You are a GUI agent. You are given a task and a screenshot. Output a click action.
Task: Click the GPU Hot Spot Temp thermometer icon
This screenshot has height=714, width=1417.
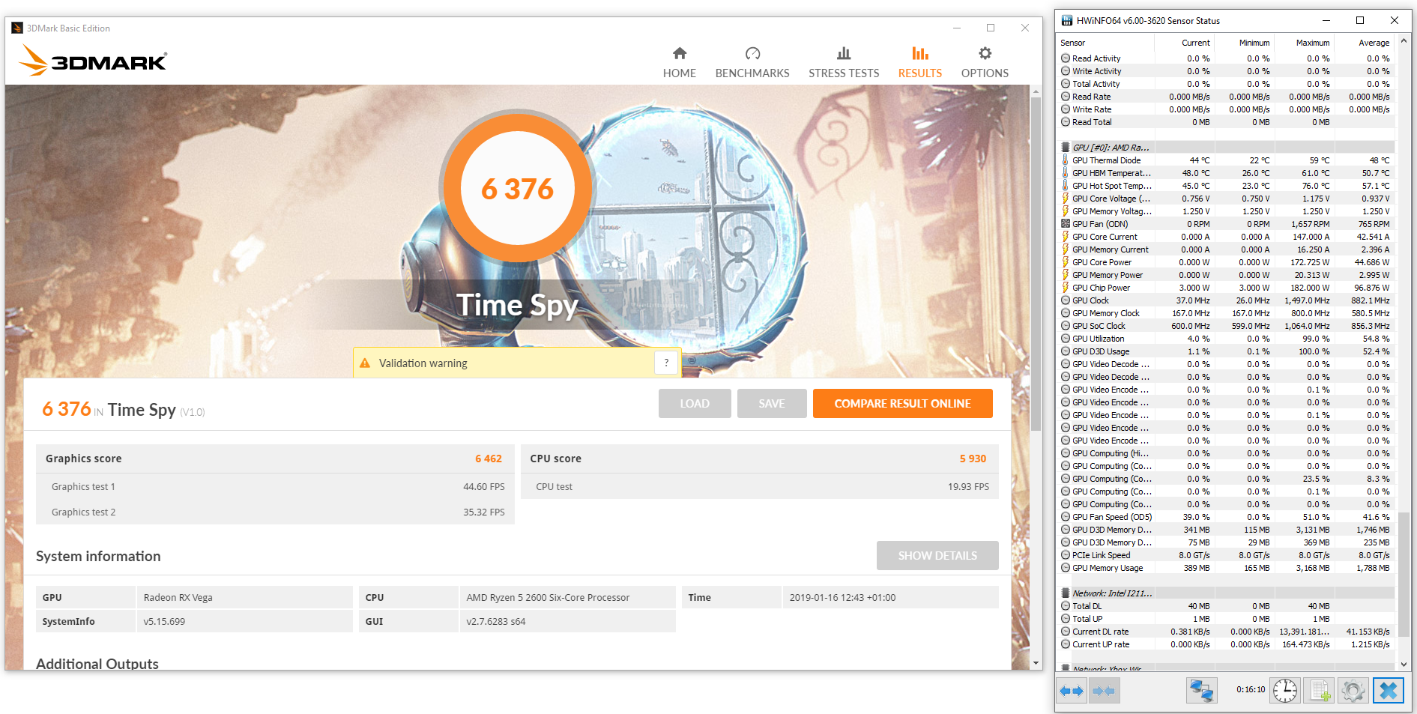(1066, 186)
